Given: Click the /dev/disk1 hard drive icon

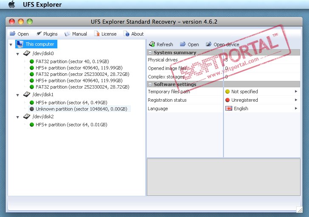Looking at the screenshot, I should point(26,95).
